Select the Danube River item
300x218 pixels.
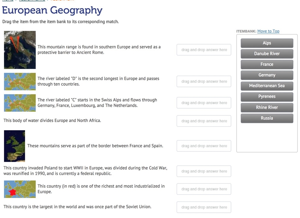267,54
